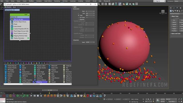Open the Rendering menu

[57, 1]
